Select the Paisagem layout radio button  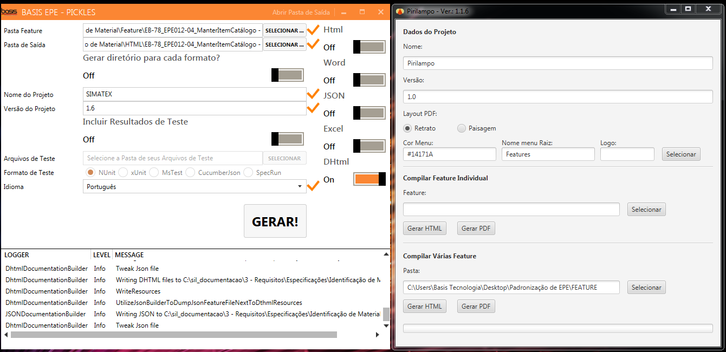coord(462,128)
